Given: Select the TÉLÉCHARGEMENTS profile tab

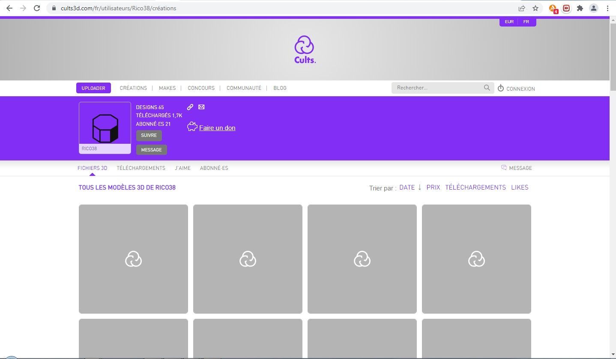Looking at the screenshot, I should tap(141, 168).
